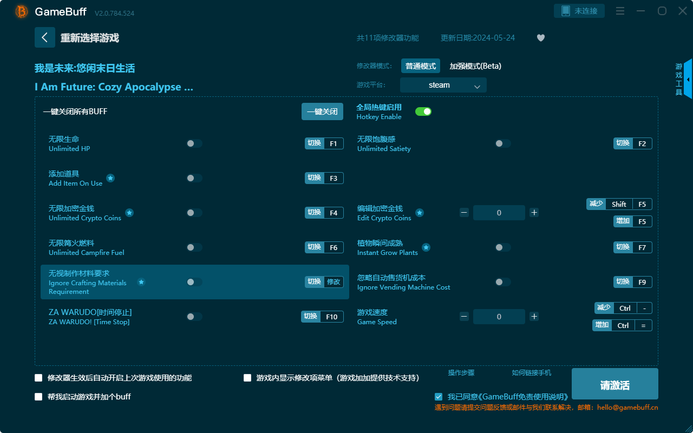693x433 pixels.
Task: Click F7 hotkey for Instant Grow Plants
Action: [633, 247]
